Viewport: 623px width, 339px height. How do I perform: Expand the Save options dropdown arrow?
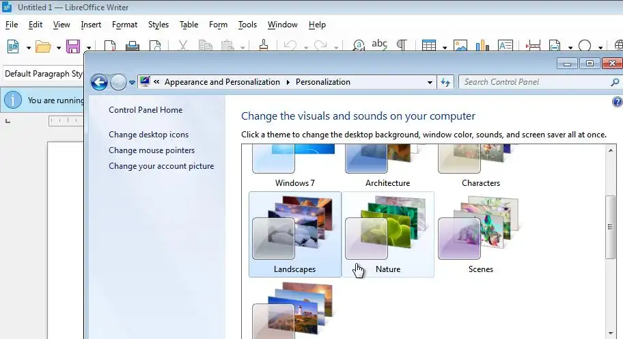point(89,48)
